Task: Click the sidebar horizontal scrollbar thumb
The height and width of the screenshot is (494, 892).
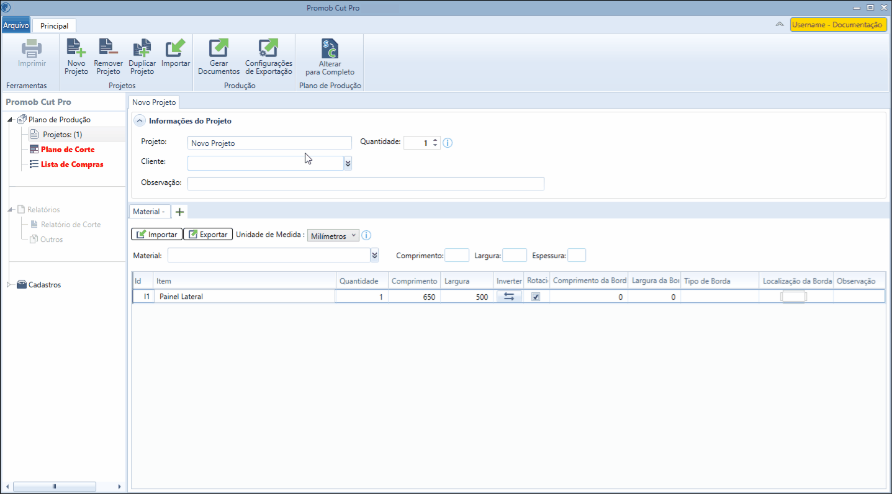Action: (x=55, y=487)
